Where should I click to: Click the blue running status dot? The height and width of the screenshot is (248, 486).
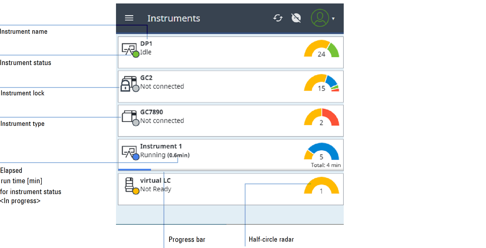(x=136, y=157)
